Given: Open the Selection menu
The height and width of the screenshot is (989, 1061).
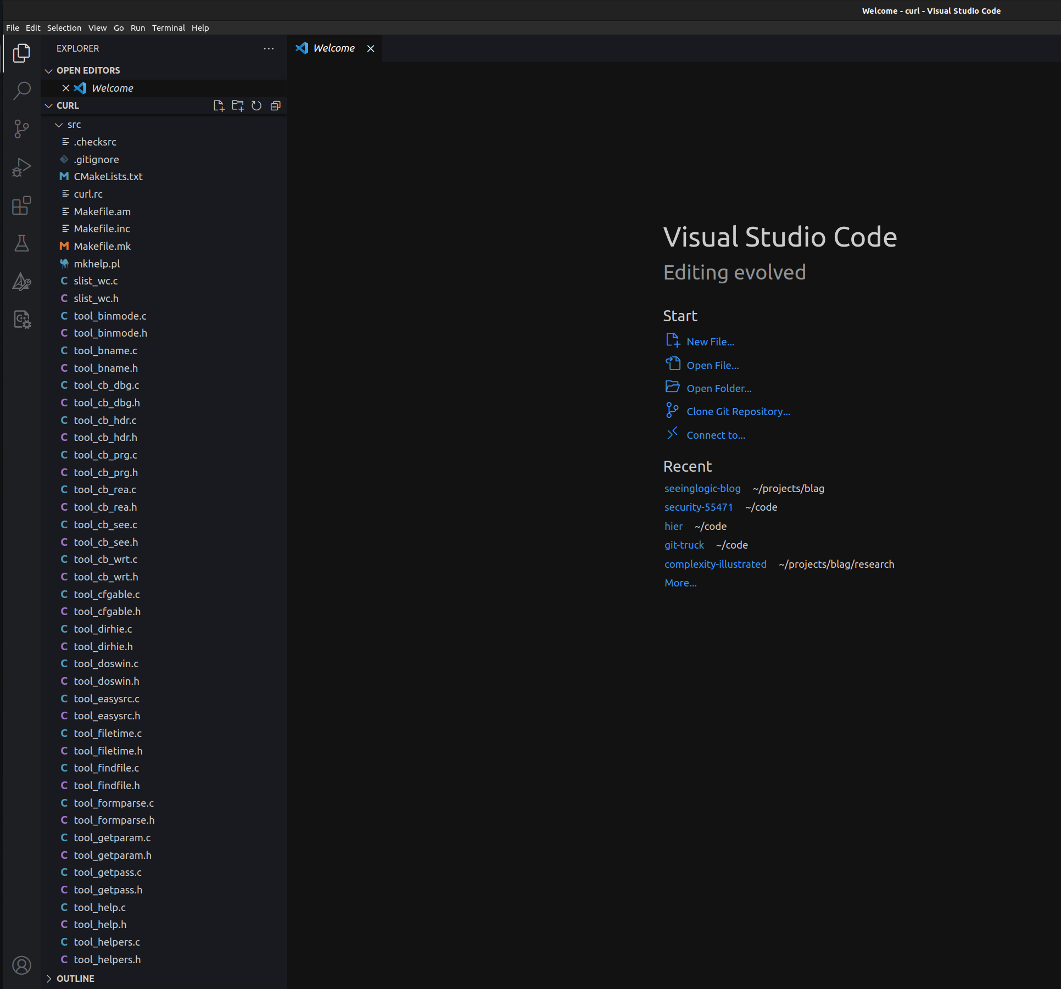Looking at the screenshot, I should click(64, 27).
